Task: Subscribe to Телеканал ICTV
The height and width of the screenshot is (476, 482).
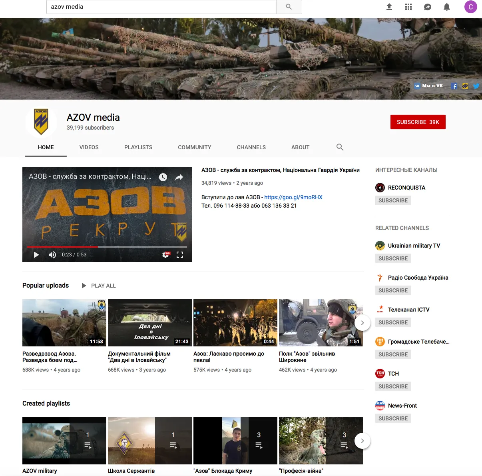Action: pos(393,322)
